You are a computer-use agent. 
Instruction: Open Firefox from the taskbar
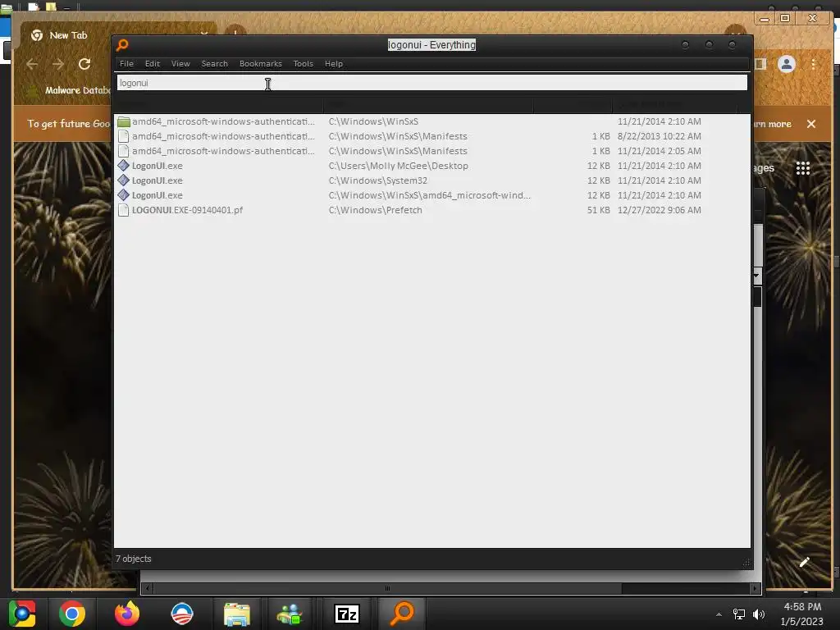pyautogui.click(x=127, y=614)
